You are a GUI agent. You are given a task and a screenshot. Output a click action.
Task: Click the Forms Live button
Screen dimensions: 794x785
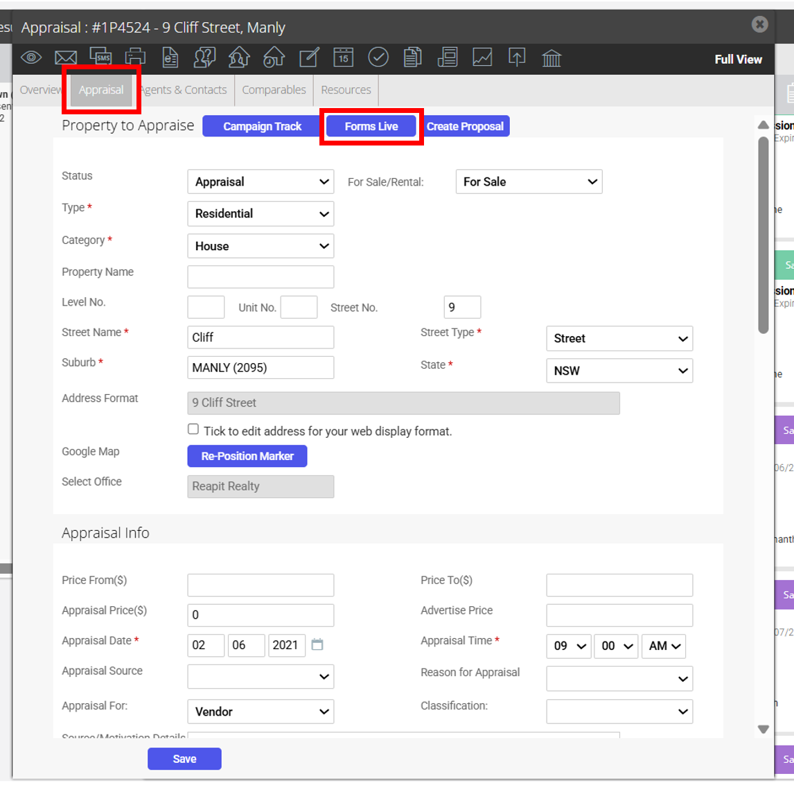371,126
